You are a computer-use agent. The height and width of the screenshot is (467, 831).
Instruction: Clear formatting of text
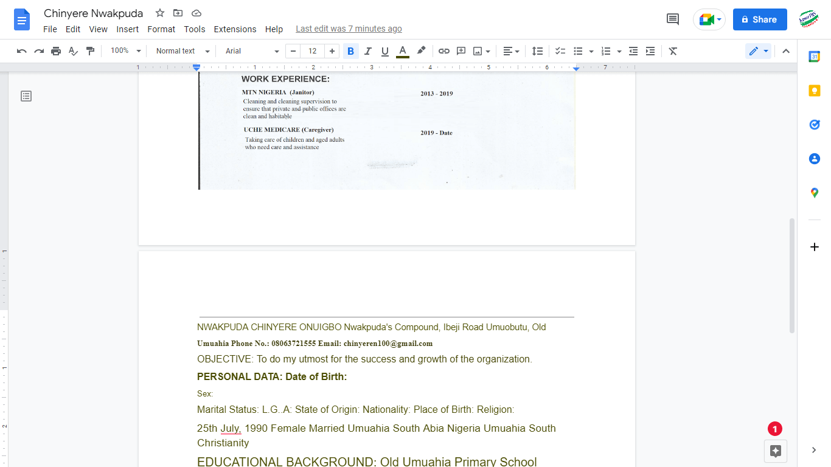tap(673, 51)
